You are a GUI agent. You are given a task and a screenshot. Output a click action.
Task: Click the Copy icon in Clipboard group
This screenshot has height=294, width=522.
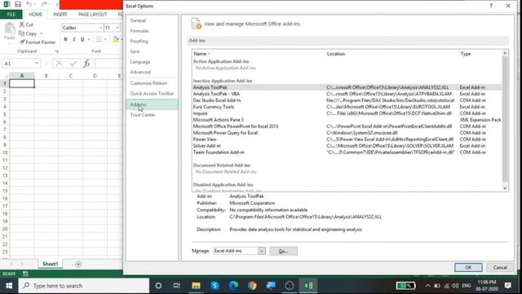pos(22,33)
